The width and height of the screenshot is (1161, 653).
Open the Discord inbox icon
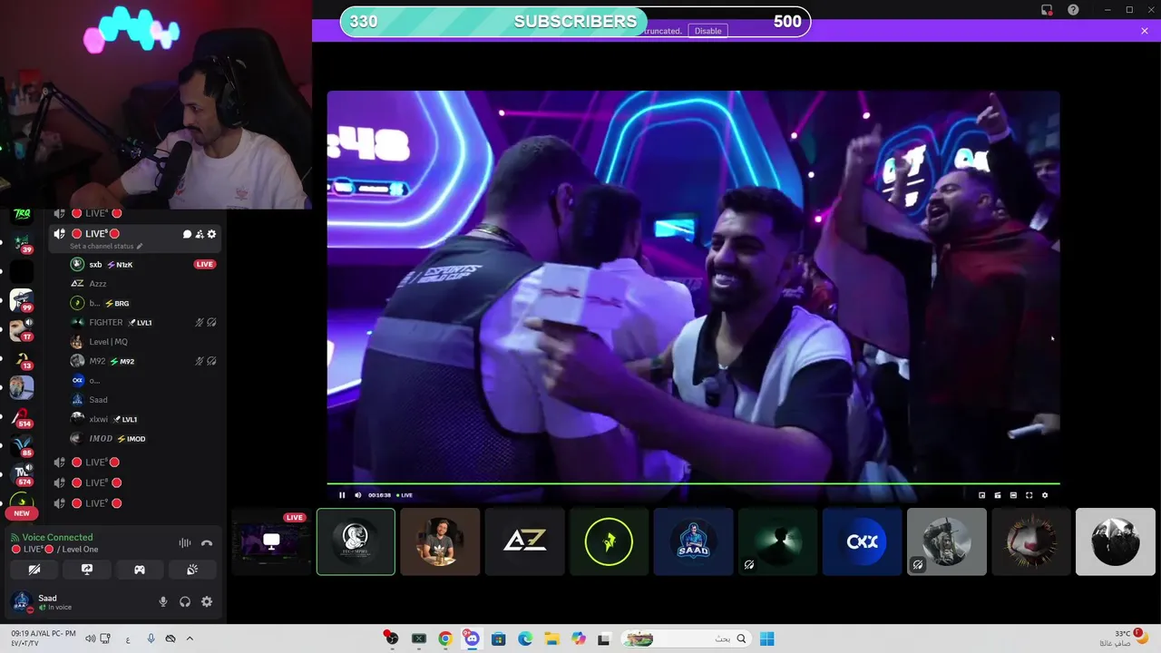1047,10
